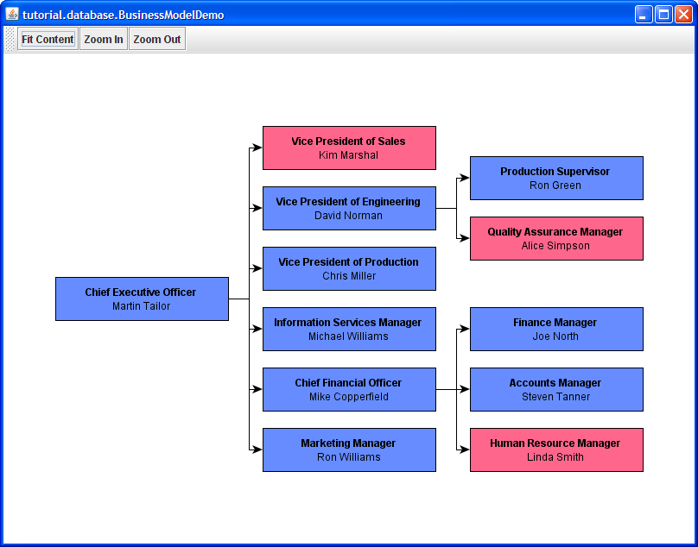Close the BusinessModelDemo window

click(683, 14)
